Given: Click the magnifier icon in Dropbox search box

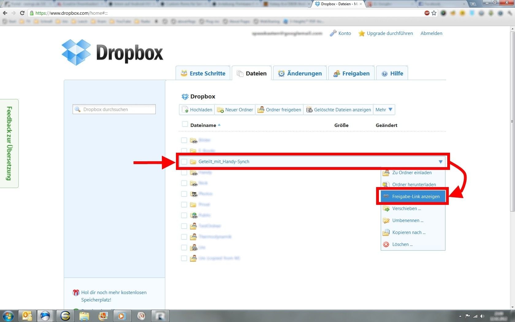Looking at the screenshot, I should (78, 109).
